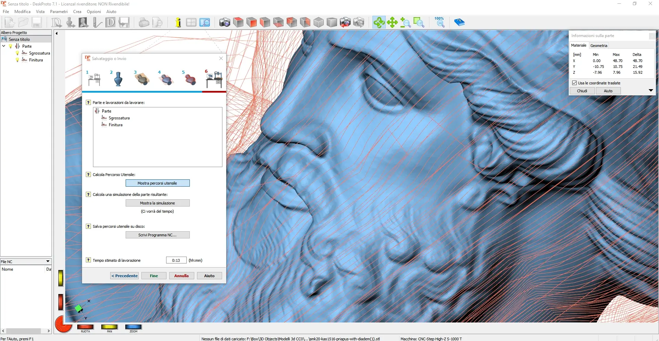Click the Annulla button
Screen dimensions: 659x341
182,276
